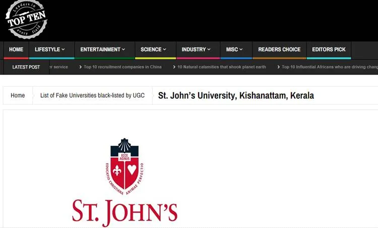Click St. John's University, Kishanattam, Kerala title

236,96
